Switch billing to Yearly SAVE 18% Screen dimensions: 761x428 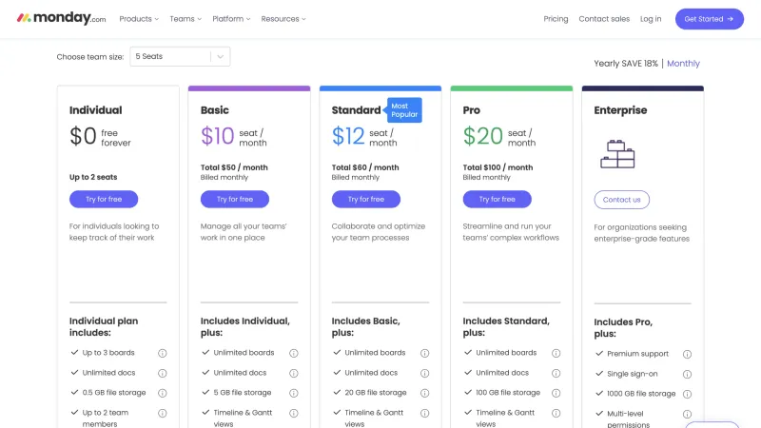tap(626, 64)
